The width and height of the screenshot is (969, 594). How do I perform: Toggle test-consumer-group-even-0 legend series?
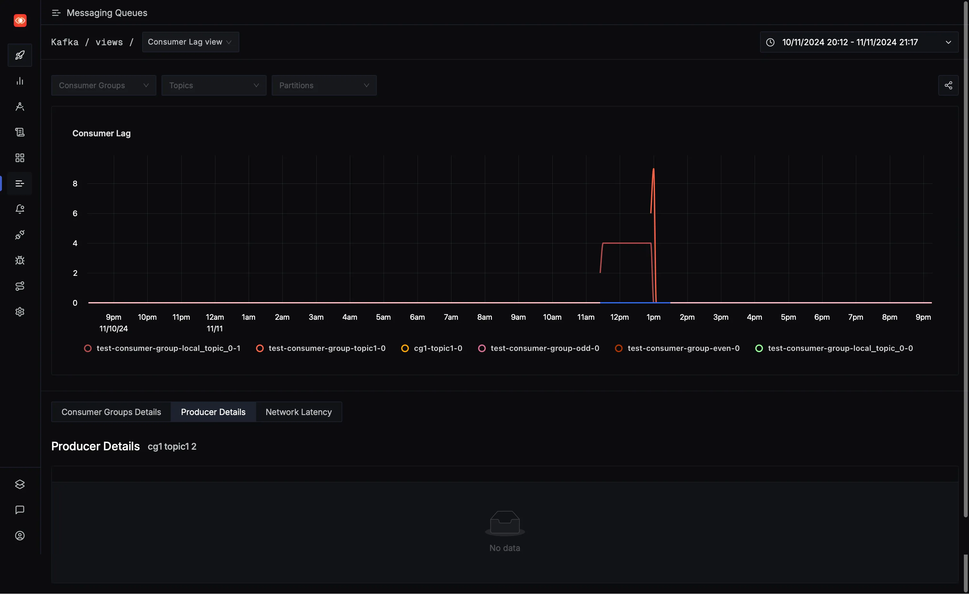(x=677, y=348)
